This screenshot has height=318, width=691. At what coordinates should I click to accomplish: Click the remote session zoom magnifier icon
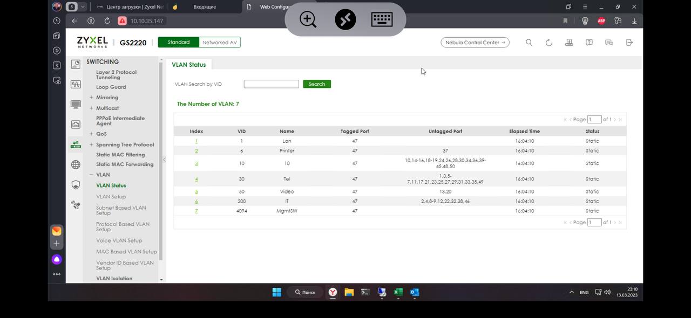point(308,19)
